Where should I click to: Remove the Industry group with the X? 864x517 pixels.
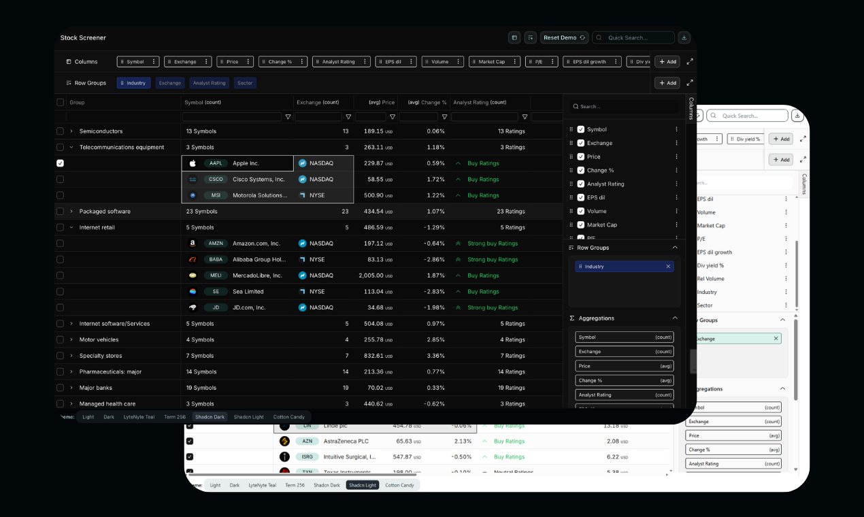668,267
